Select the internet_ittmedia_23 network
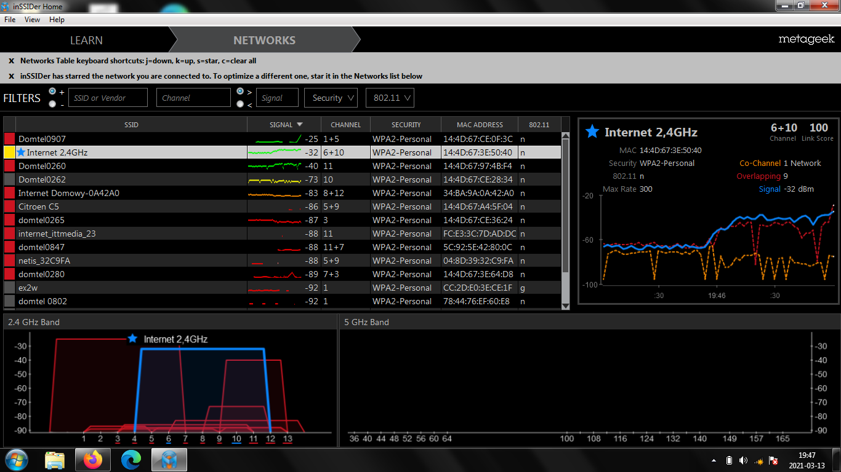The height and width of the screenshot is (472, 841). (283, 234)
